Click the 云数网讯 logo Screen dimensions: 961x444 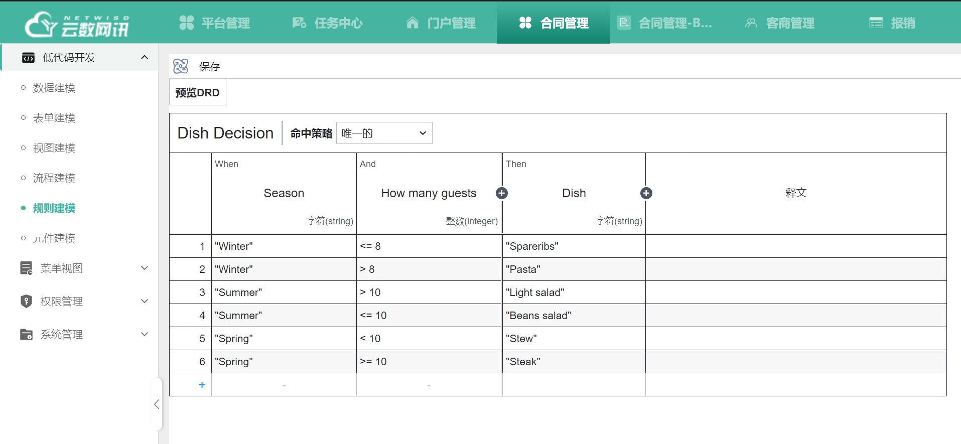[78, 24]
